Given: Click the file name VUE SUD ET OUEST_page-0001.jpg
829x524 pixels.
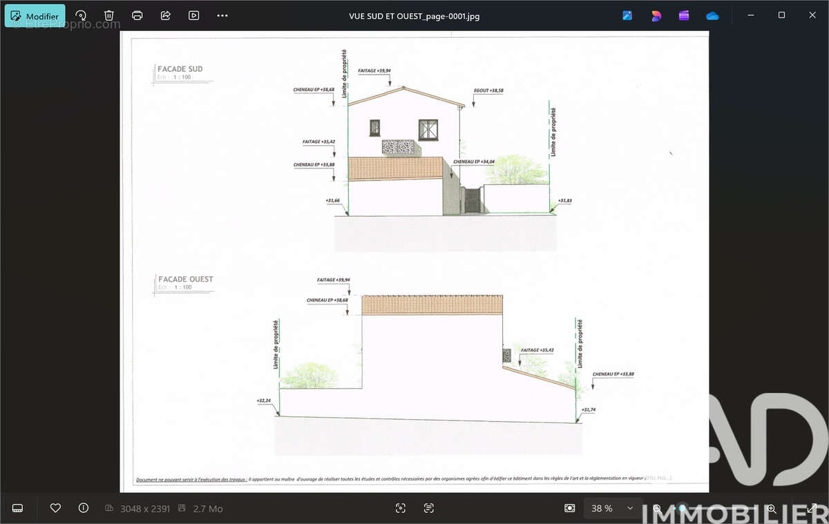Looking at the screenshot, I should tap(414, 16).
